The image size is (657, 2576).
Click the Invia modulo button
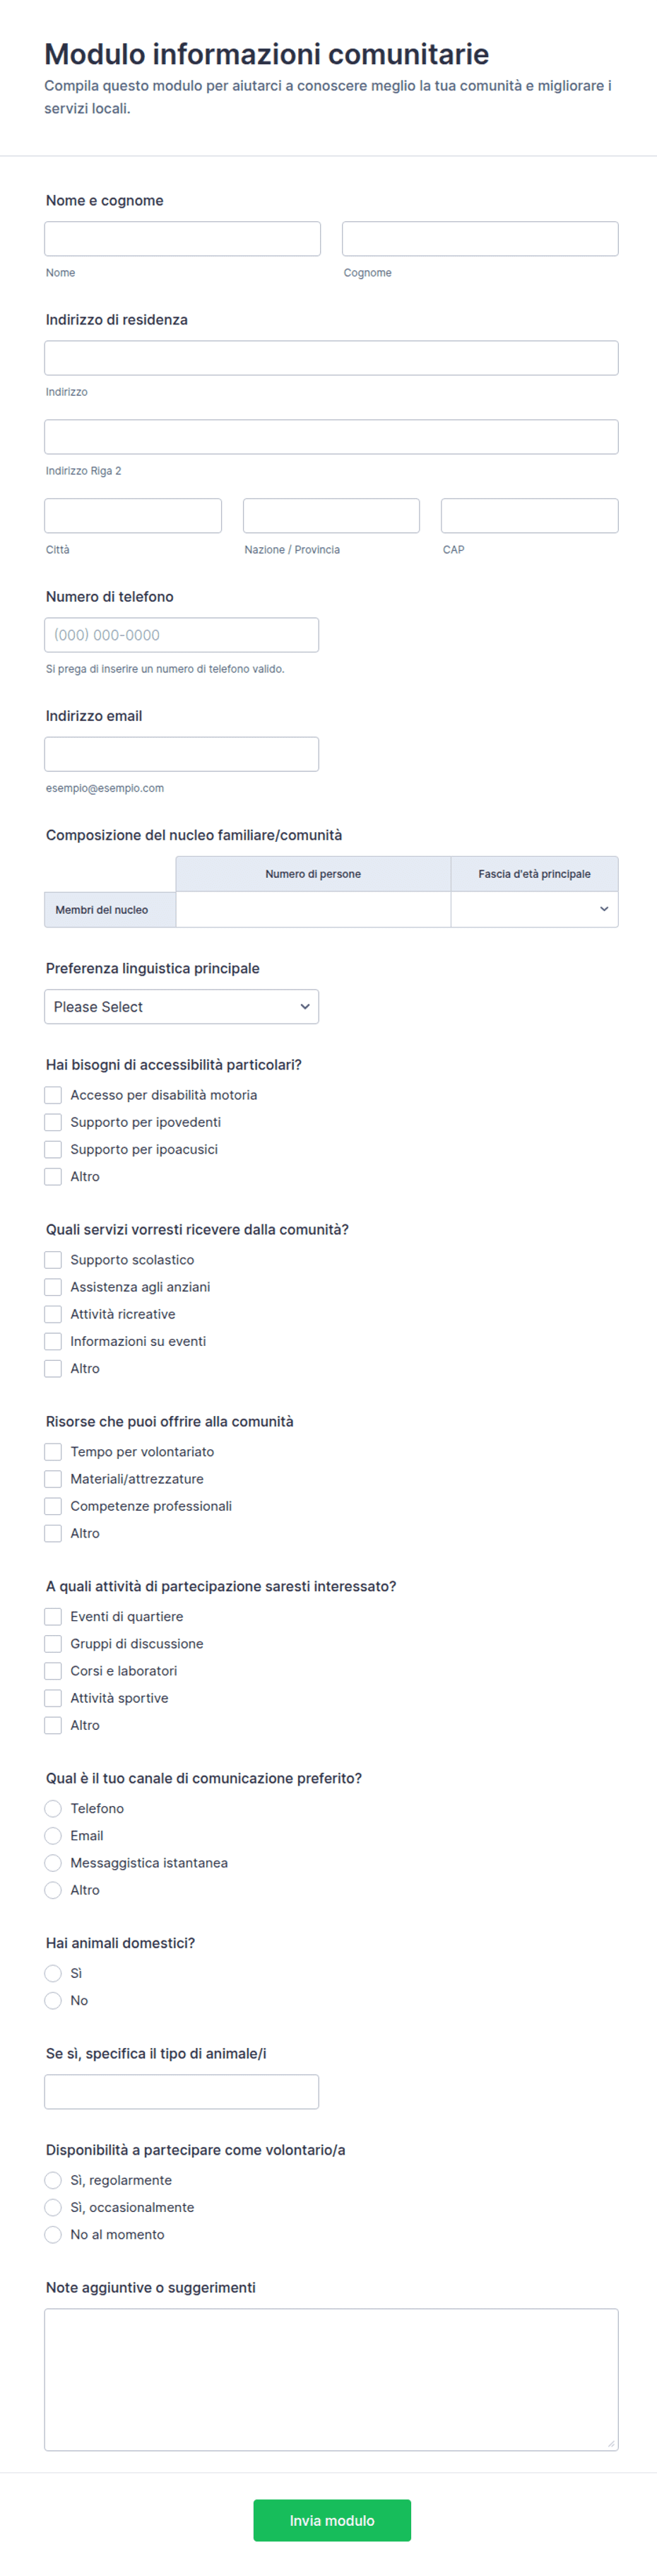click(332, 2521)
